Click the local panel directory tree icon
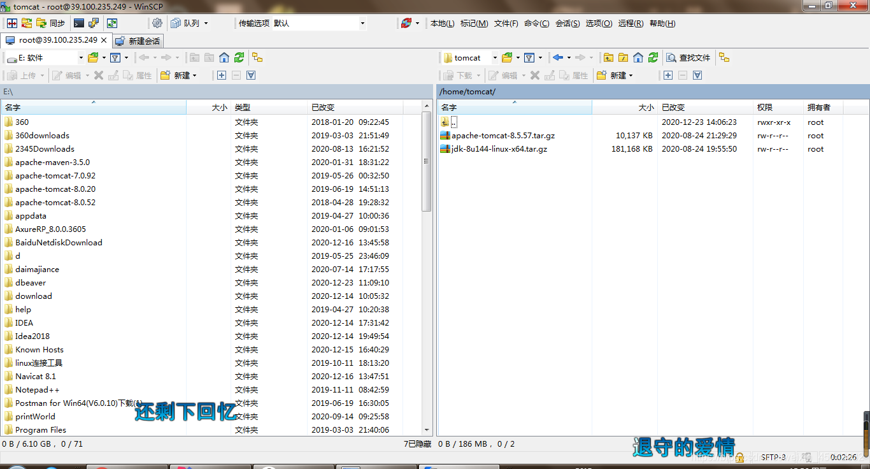Screen dimensions: 870x469 [257, 57]
